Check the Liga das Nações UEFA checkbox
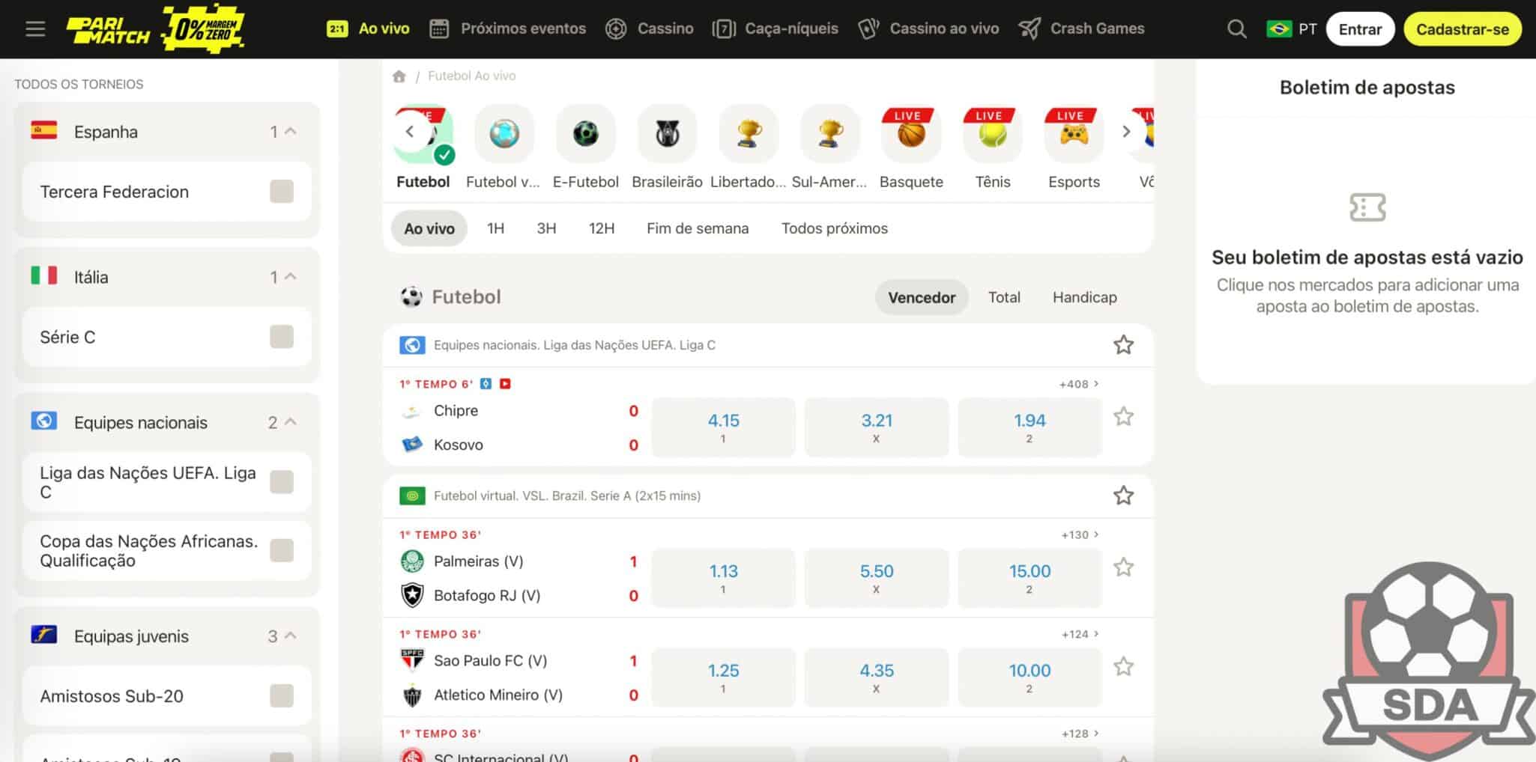This screenshot has width=1536, height=762. point(282,482)
